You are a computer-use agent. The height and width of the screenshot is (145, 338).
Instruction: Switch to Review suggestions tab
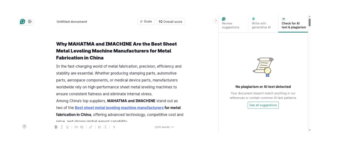(233, 23)
